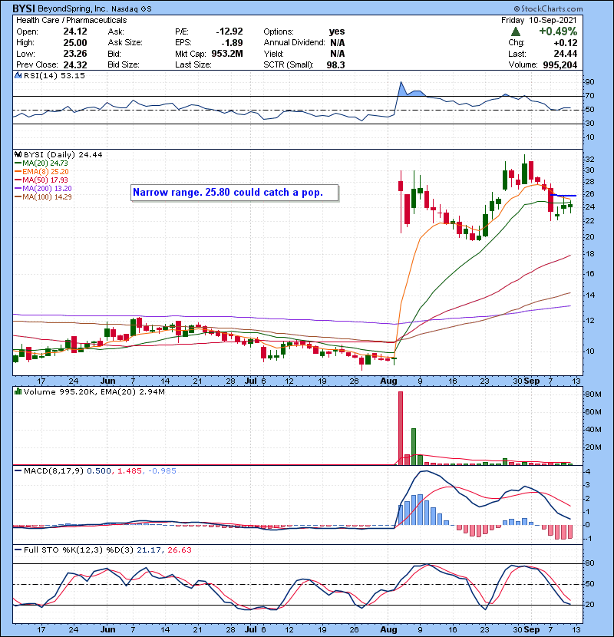
Task: Click the Mkt Cap value 953.2M
Action: click(227, 54)
